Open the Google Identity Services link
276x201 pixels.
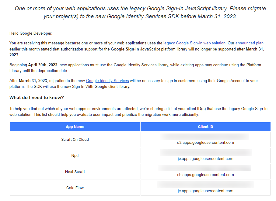click(107, 81)
